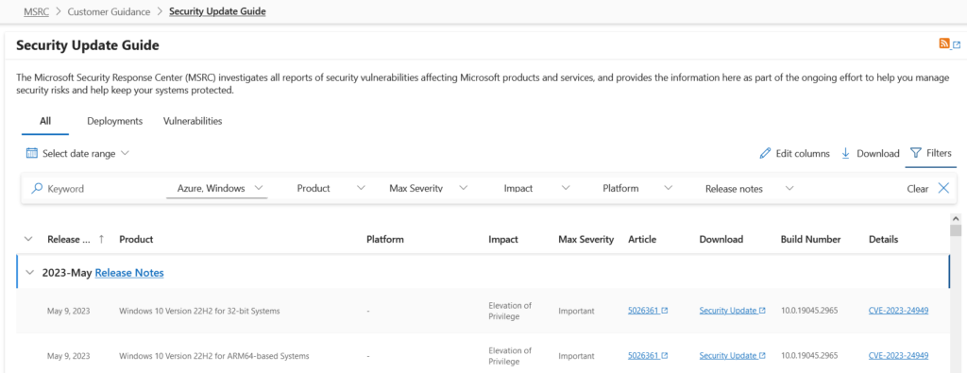Image resolution: width=967 pixels, height=373 pixels.
Task: Click the Details column header
Action: [883, 239]
